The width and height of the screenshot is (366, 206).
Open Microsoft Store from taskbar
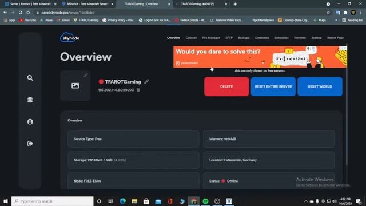coord(146,201)
